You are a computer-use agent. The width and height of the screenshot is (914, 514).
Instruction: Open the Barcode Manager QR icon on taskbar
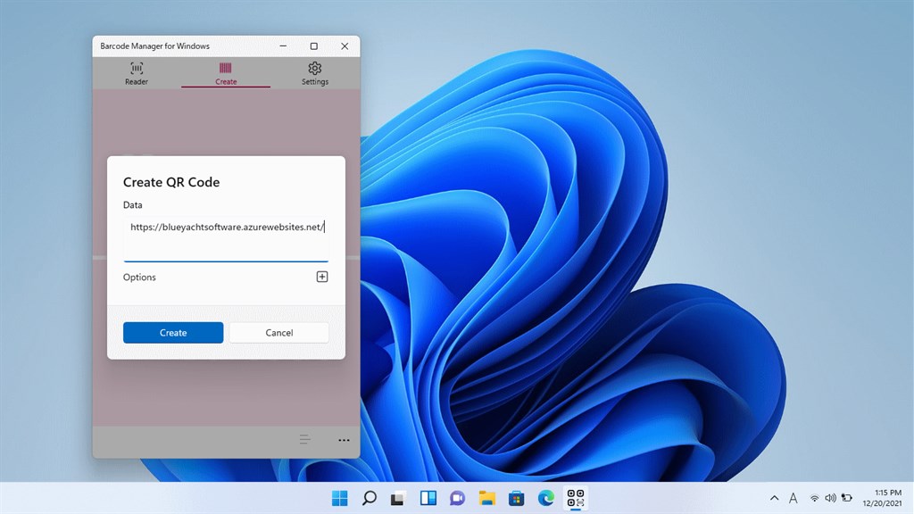(575, 498)
